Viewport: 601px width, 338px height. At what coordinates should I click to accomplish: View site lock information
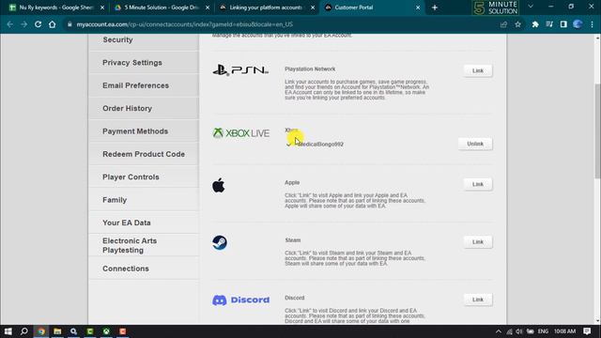(69, 24)
